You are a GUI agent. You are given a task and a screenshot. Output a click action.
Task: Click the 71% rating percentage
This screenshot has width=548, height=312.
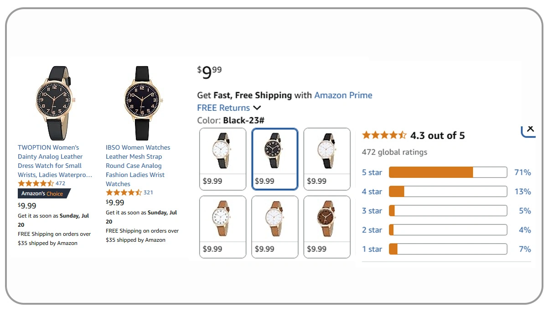tap(522, 172)
